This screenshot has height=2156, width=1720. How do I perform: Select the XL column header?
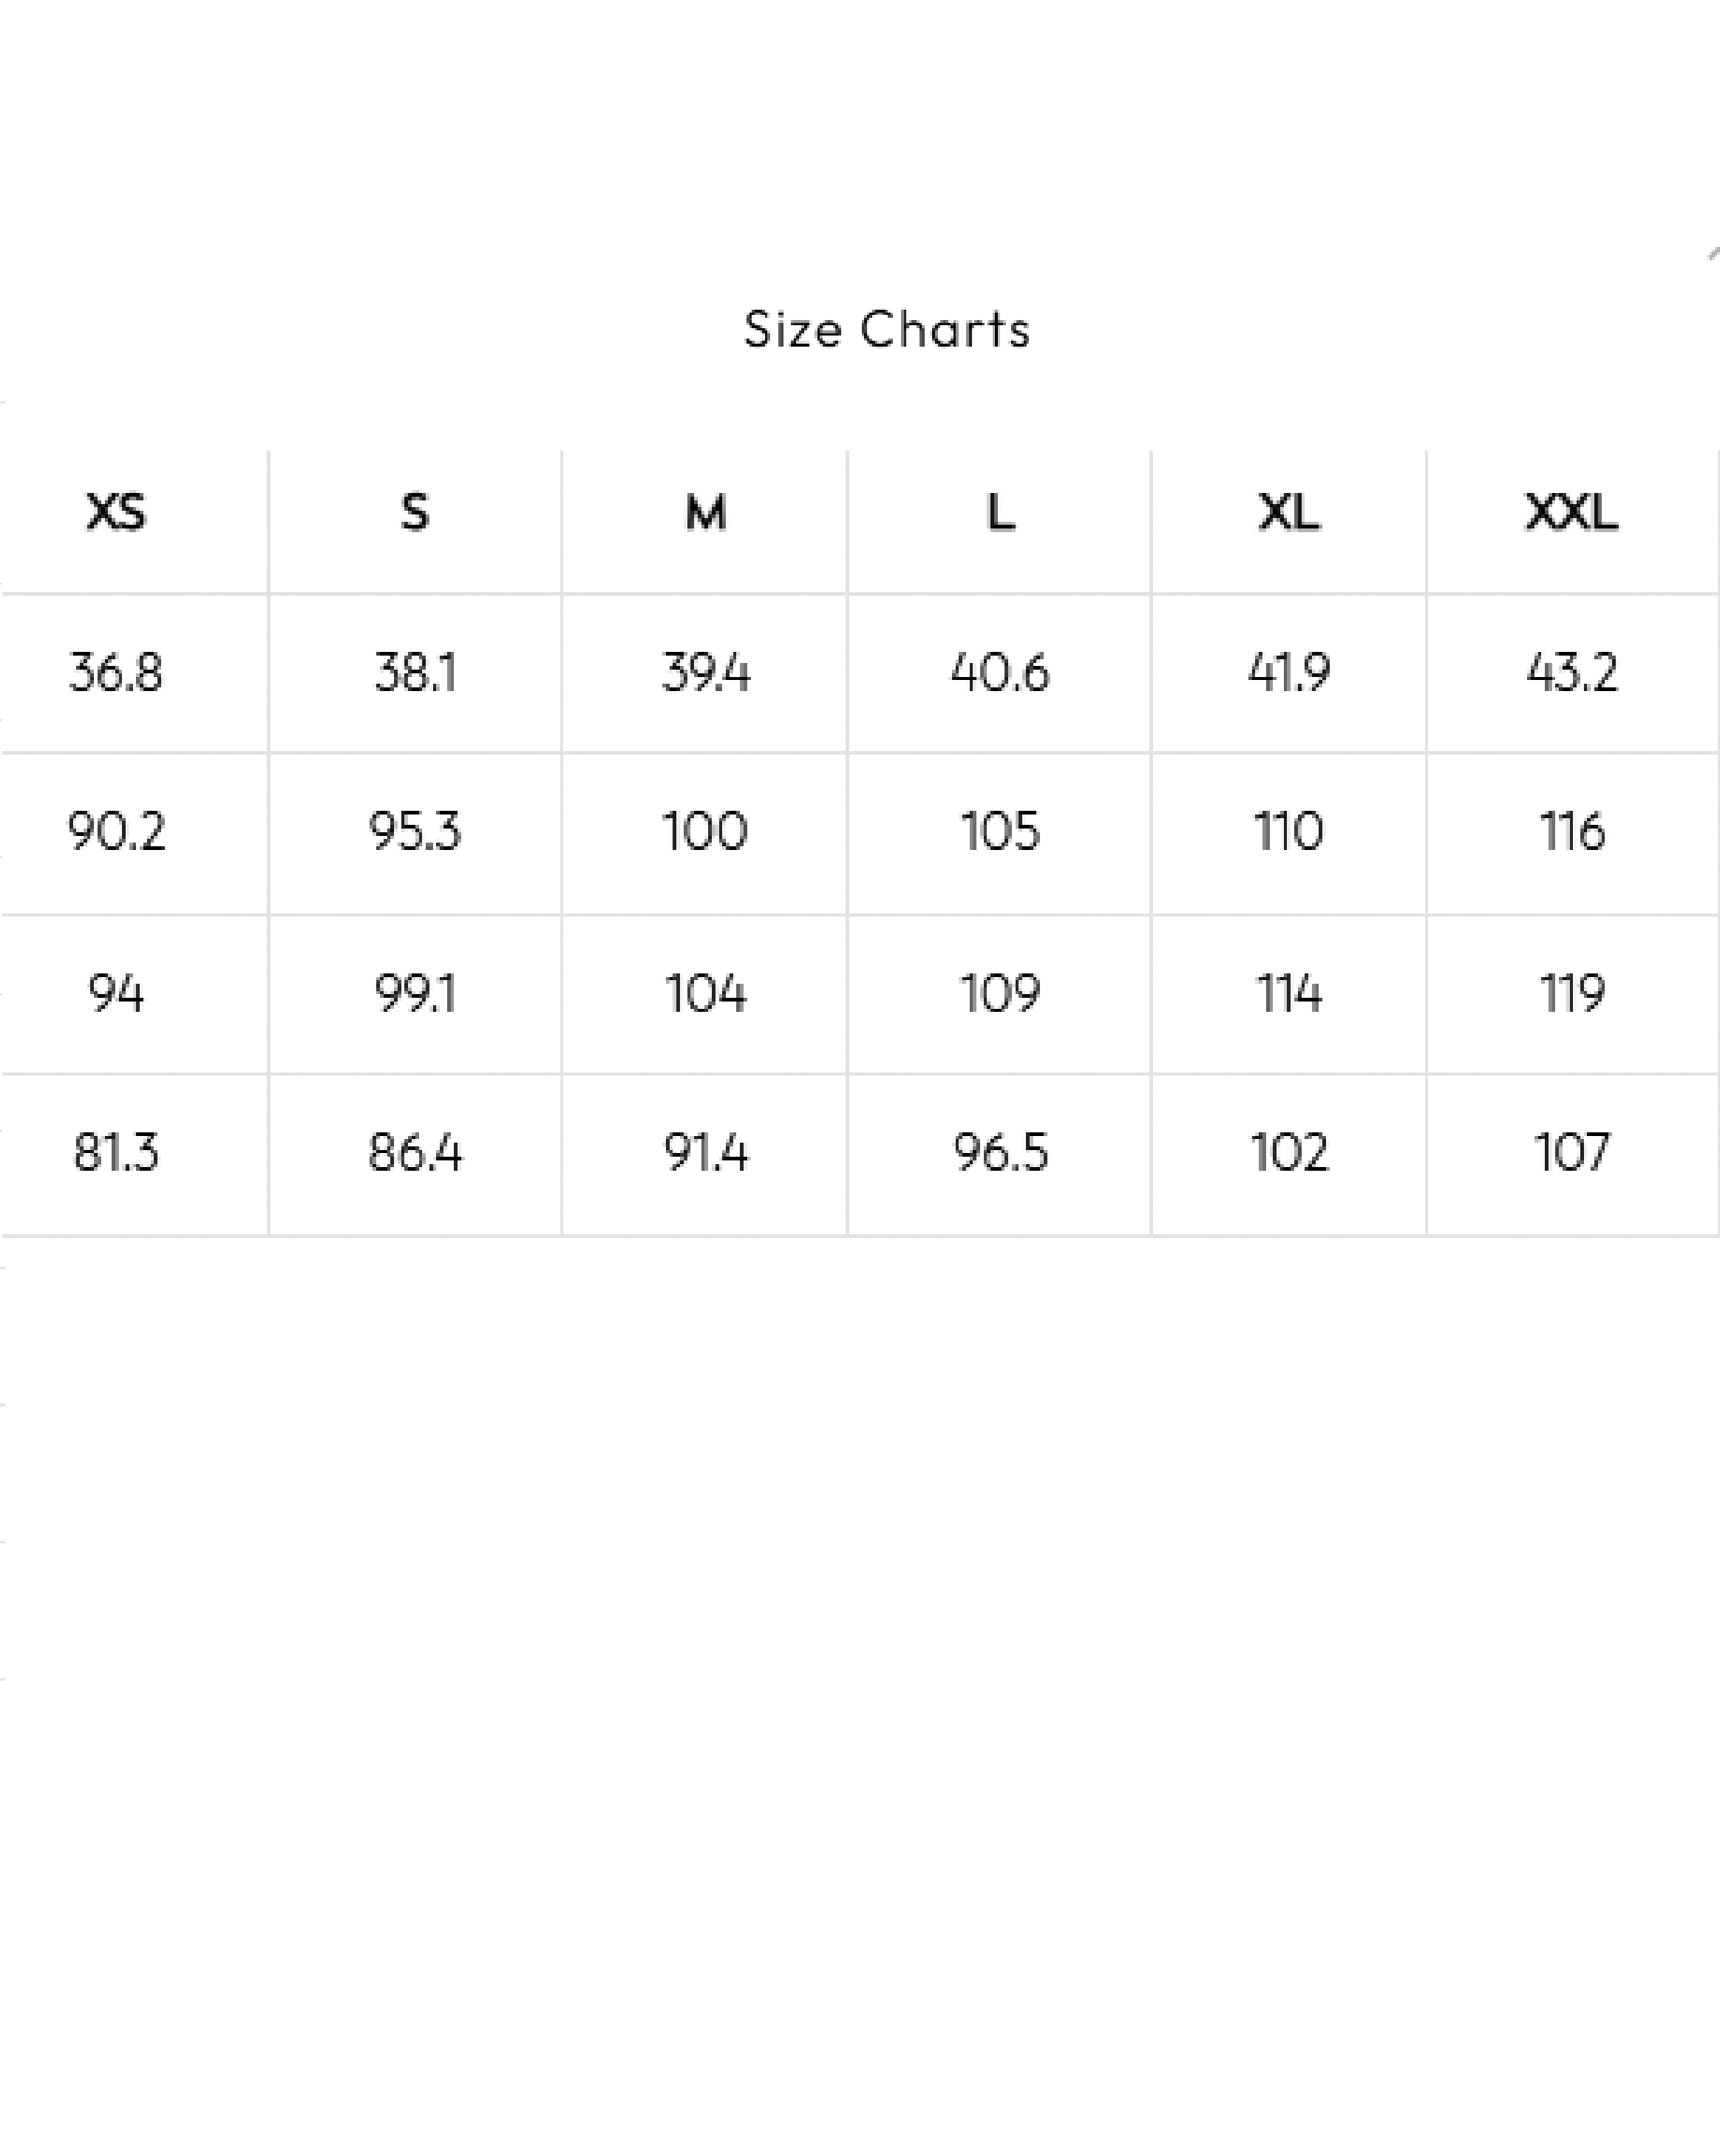click(1288, 513)
